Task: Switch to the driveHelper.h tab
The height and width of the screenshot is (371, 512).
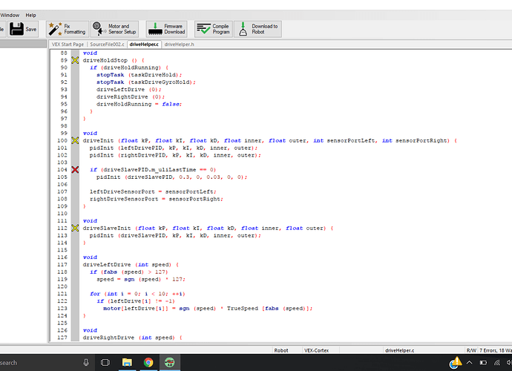Action: tap(180, 44)
